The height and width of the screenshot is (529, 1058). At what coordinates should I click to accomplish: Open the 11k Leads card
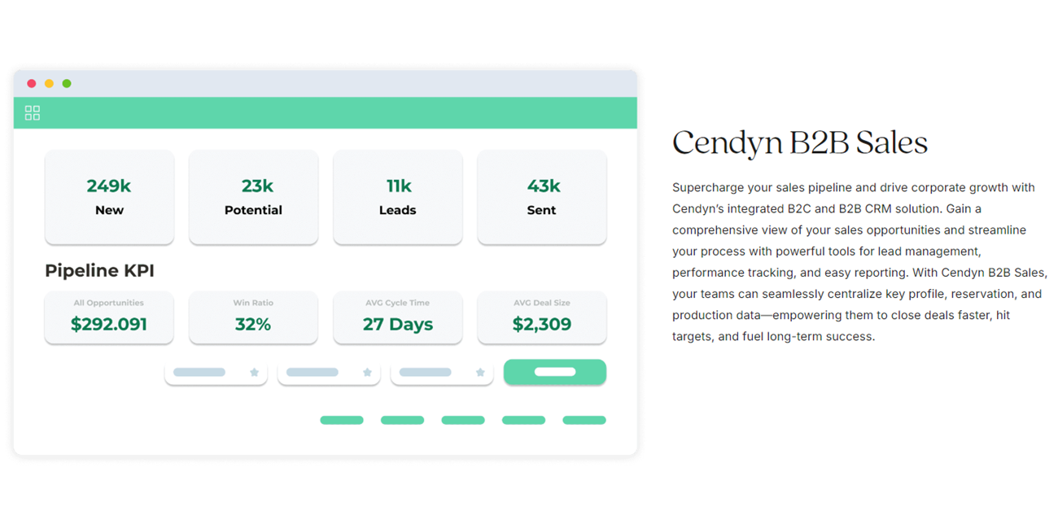pyautogui.click(x=398, y=197)
